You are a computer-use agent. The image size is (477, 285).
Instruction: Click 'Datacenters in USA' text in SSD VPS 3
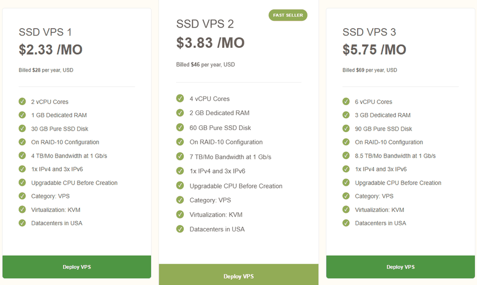tap(380, 223)
